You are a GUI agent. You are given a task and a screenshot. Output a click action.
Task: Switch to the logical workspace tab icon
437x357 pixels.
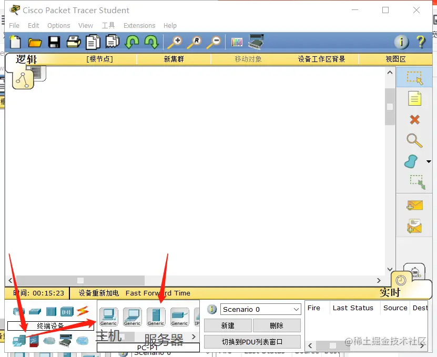pyautogui.click(x=23, y=79)
